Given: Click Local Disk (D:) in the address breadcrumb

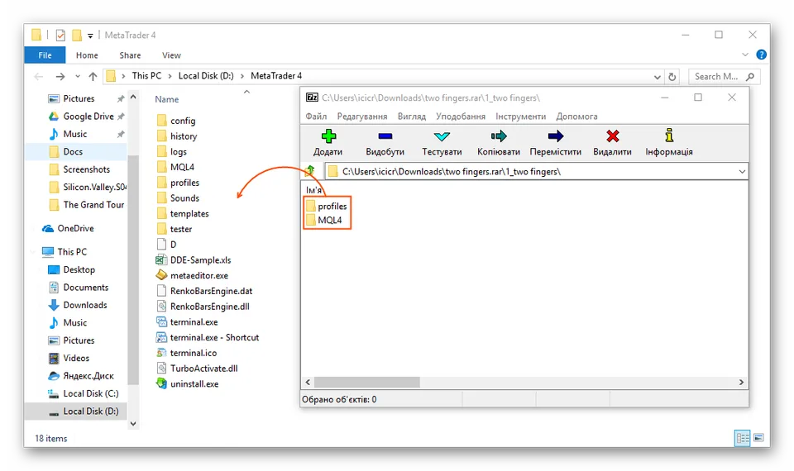Looking at the screenshot, I should pyautogui.click(x=206, y=76).
